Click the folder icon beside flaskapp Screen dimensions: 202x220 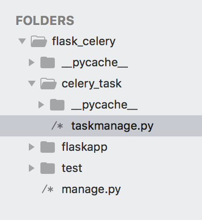(48, 147)
